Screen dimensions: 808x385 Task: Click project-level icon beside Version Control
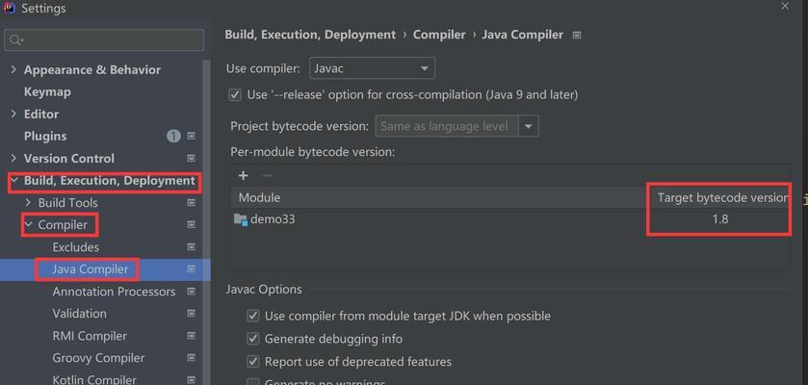(192, 158)
